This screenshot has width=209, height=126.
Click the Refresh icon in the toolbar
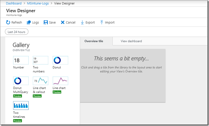tap(8, 22)
